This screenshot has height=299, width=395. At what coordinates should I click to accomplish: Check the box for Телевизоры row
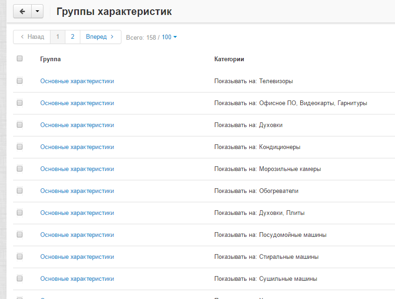coord(20,81)
